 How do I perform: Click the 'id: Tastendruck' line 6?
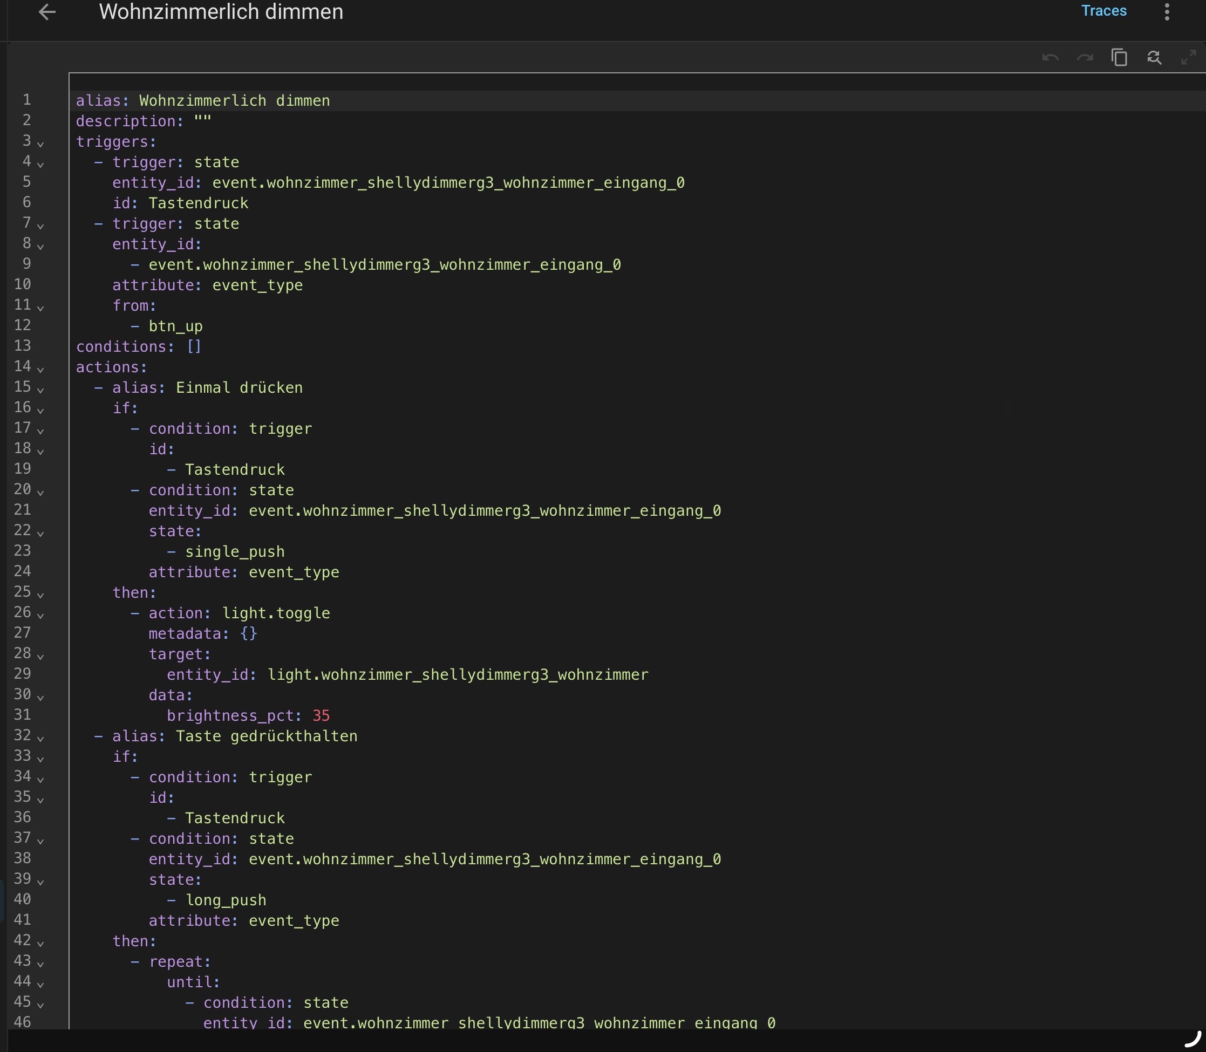(180, 203)
